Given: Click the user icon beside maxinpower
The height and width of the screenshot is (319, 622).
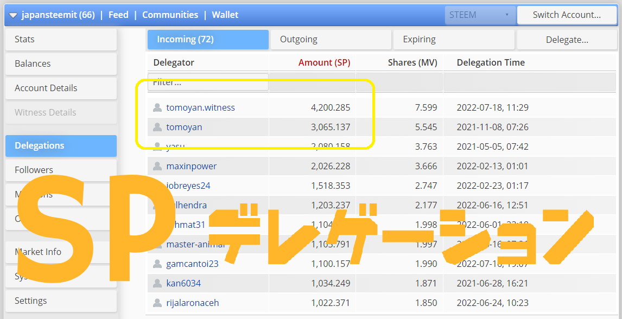Looking at the screenshot, I should tap(157, 167).
